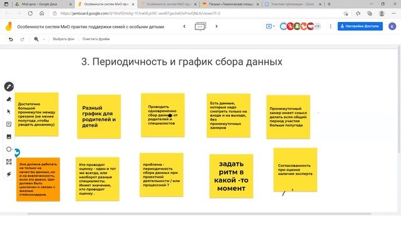Go to the next frame
Screen dimensions: 401x226
point(216,26)
